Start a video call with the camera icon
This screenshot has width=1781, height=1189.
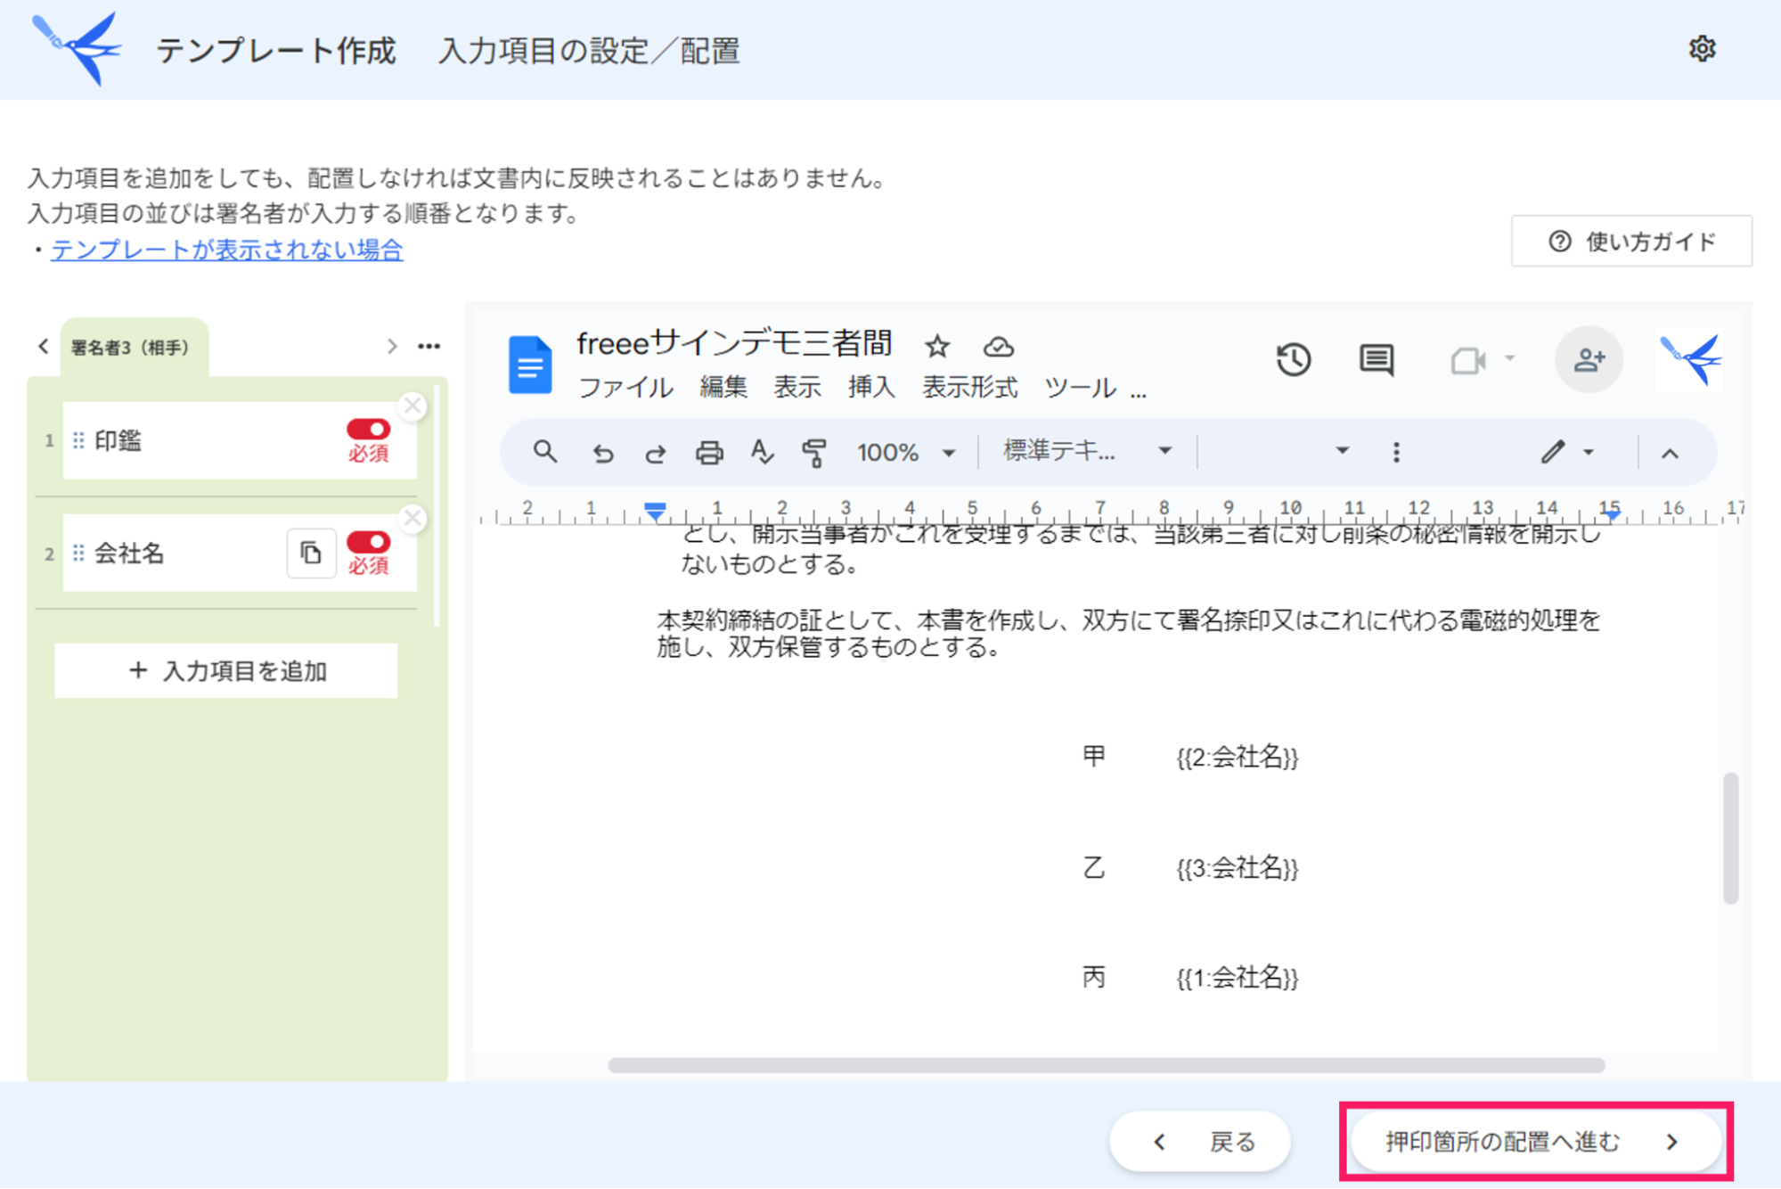click(x=1467, y=361)
